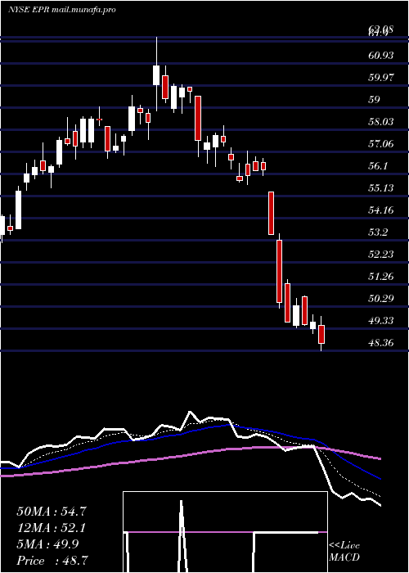Viewport: 409px width, 573px height.
Task: Click the 54.16 price axis label
Action: 381,210
